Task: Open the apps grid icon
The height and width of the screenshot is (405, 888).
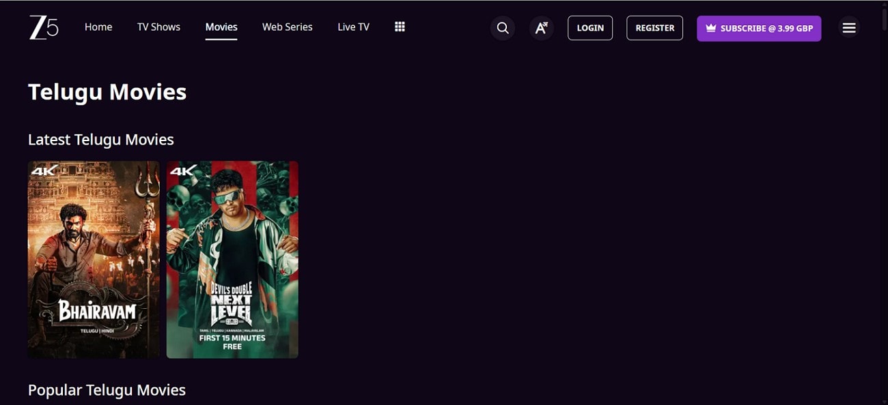Action: pyautogui.click(x=400, y=27)
